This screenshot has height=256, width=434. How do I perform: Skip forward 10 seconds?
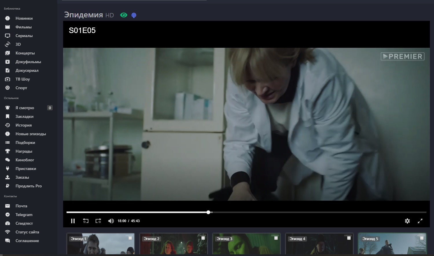(x=98, y=221)
